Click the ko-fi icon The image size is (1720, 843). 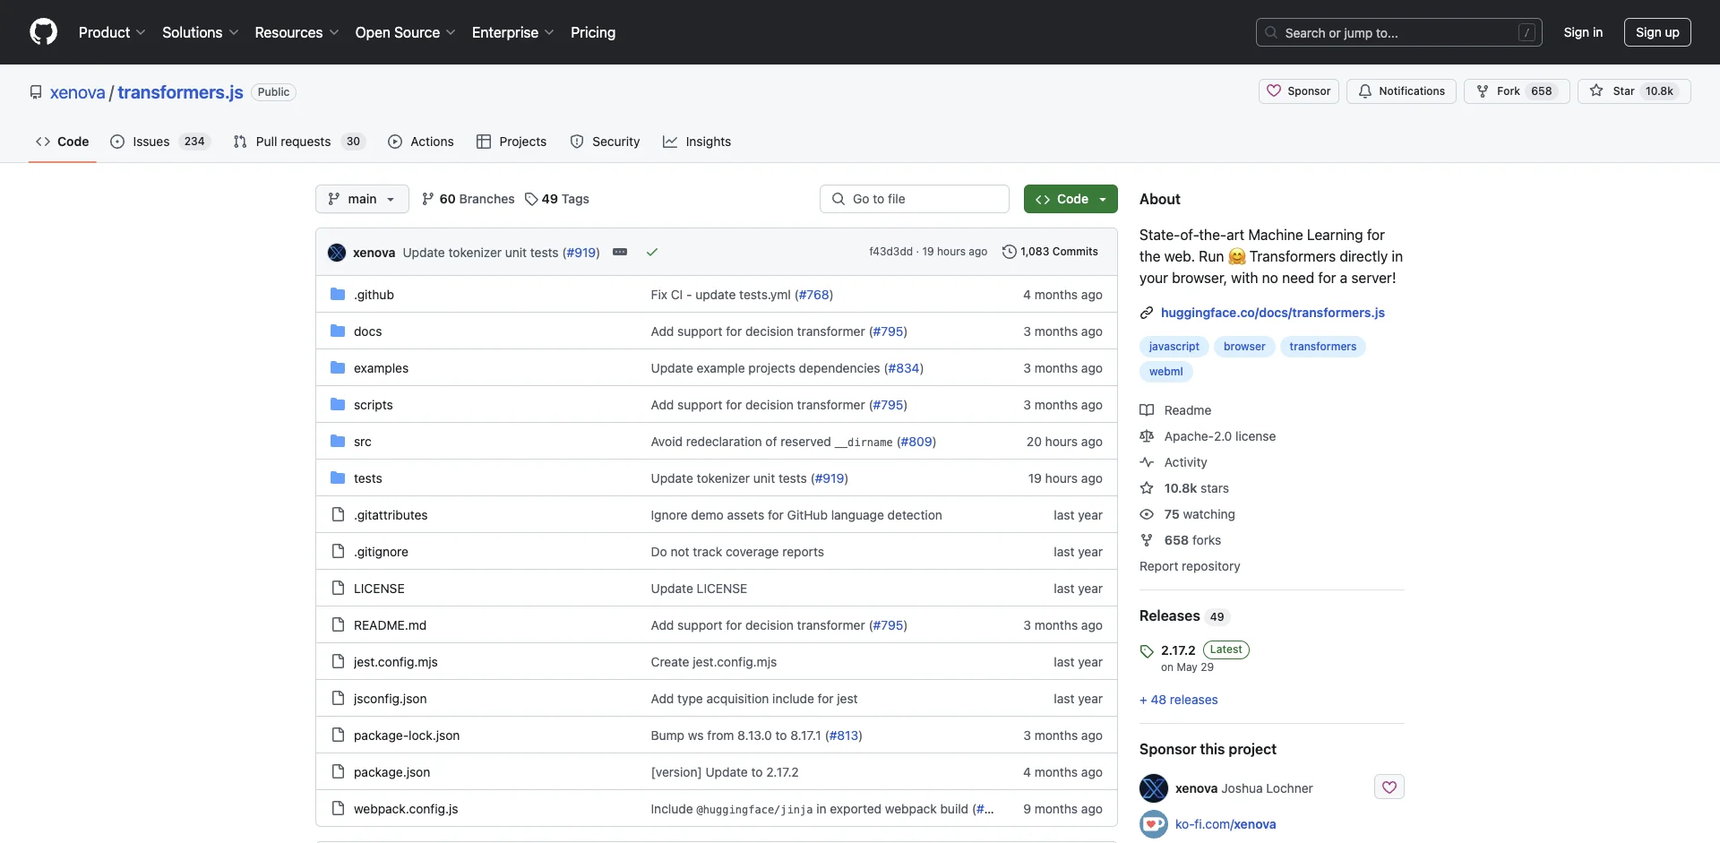(1154, 824)
